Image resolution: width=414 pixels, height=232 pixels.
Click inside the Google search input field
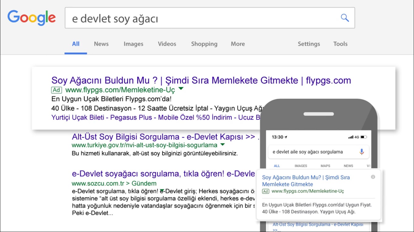pyautogui.click(x=152, y=18)
